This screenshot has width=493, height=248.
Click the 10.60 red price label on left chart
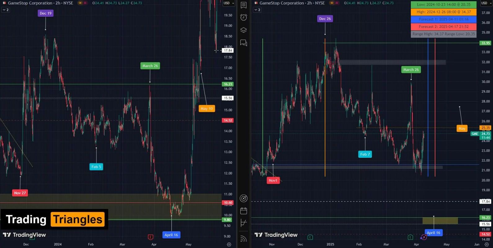point(228,202)
